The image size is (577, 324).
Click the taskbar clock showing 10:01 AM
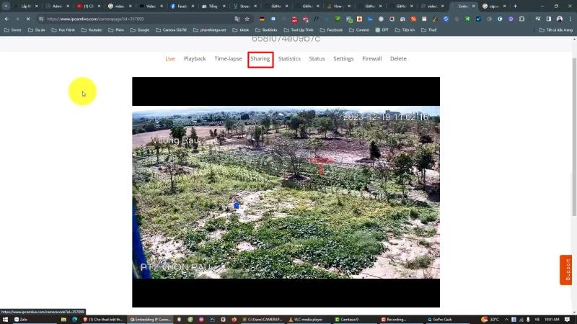click(x=552, y=320)
